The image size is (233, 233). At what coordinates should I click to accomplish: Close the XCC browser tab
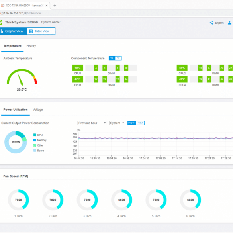pyautogui.click(x=47, y=6)
